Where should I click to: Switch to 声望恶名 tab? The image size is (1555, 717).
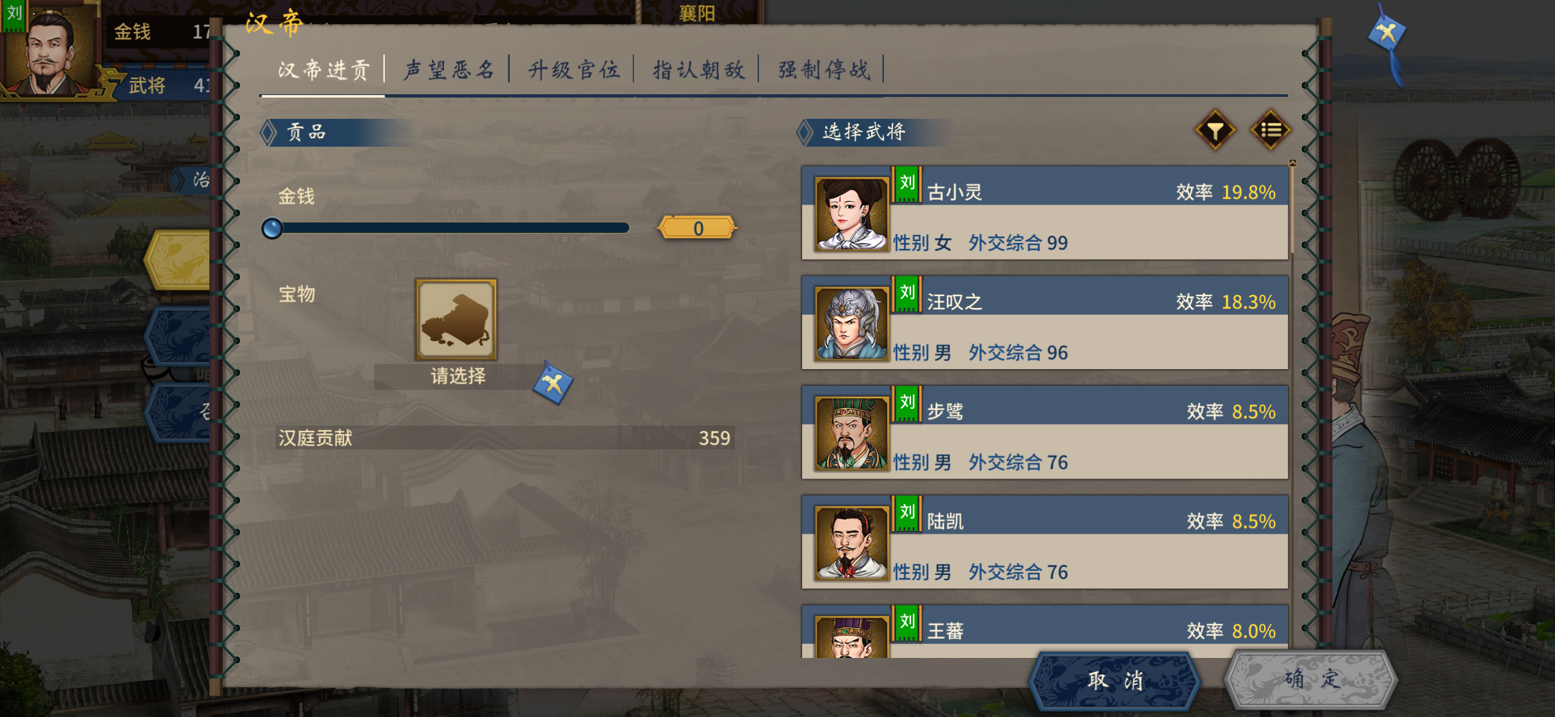tap(449, 70)
